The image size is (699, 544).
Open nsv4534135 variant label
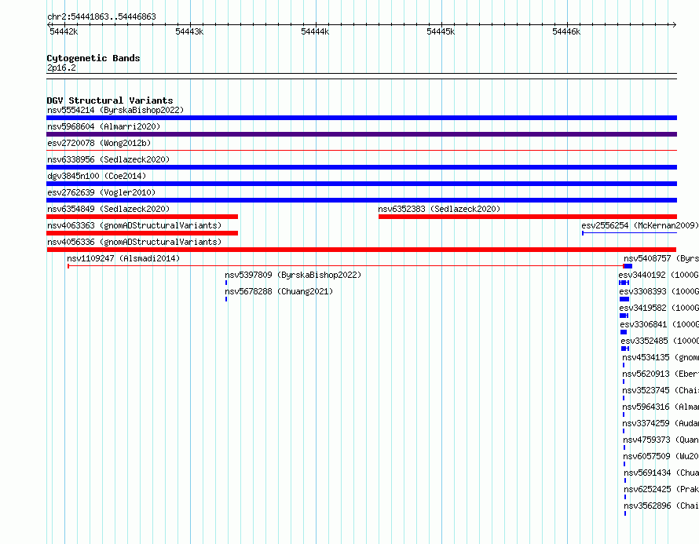click(661, 357)
